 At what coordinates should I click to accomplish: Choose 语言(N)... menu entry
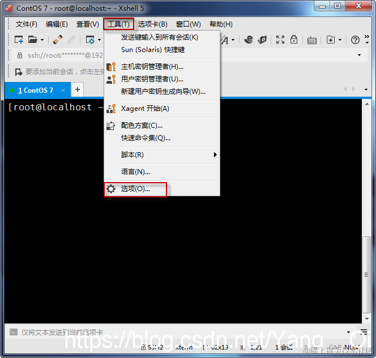point(162,172)
